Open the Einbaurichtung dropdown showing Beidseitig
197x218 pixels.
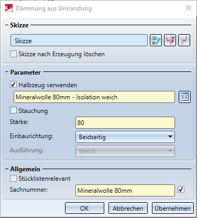125,137
